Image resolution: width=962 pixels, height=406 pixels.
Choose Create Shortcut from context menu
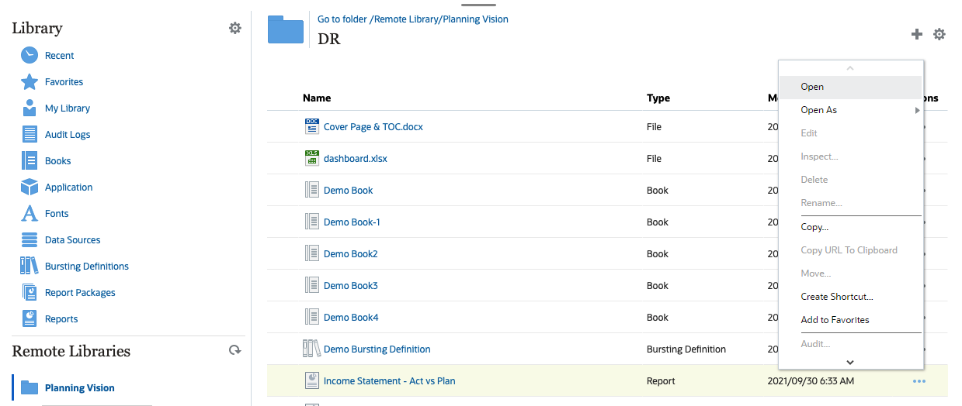pyautogui.click(x=837, y=297)
